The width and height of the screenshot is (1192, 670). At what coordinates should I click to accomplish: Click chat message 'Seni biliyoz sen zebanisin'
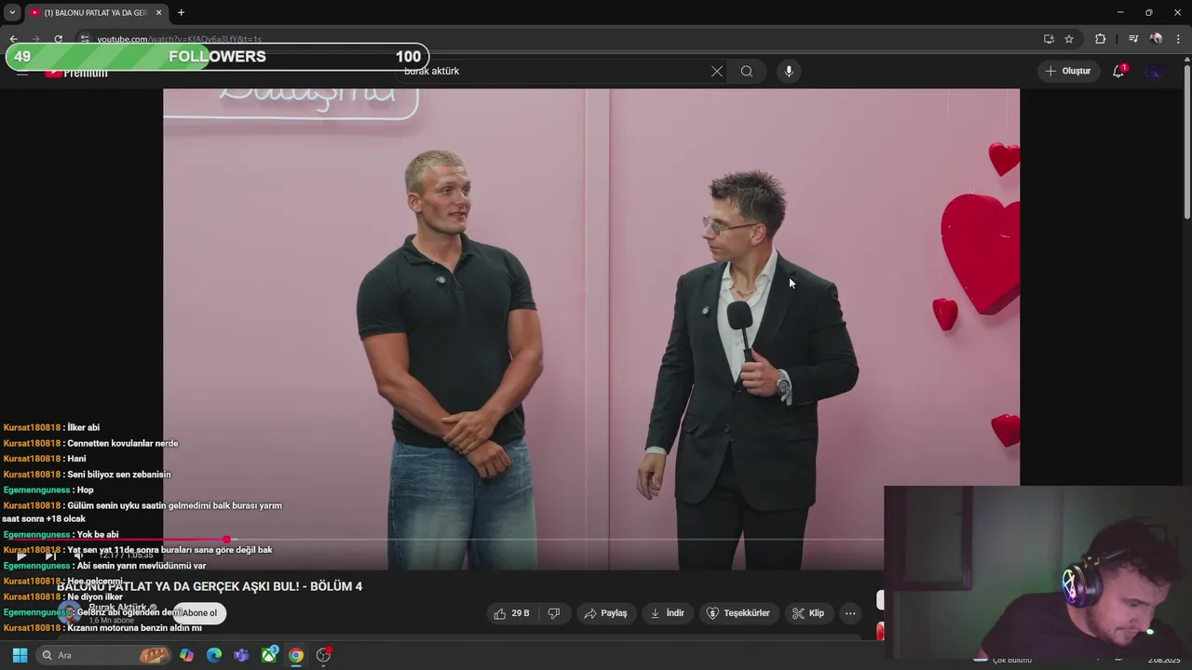(119, 475)
